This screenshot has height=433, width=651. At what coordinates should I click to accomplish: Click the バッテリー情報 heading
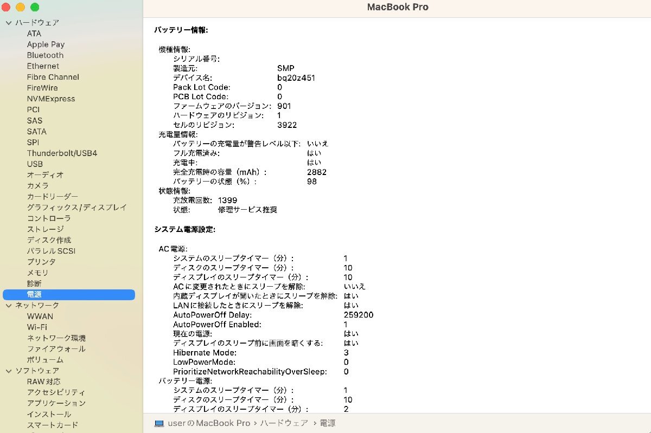181,30
